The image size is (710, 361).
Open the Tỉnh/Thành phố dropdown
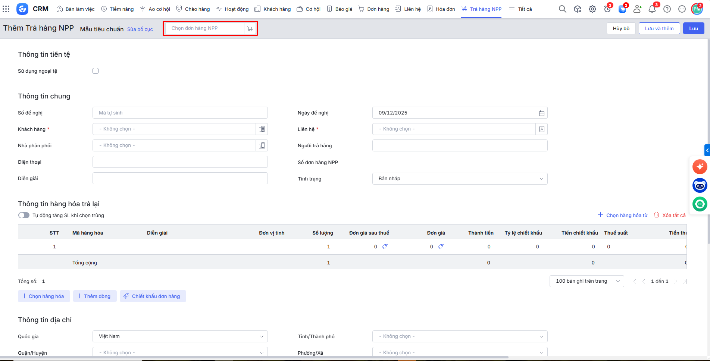click(x=460, y=336)
